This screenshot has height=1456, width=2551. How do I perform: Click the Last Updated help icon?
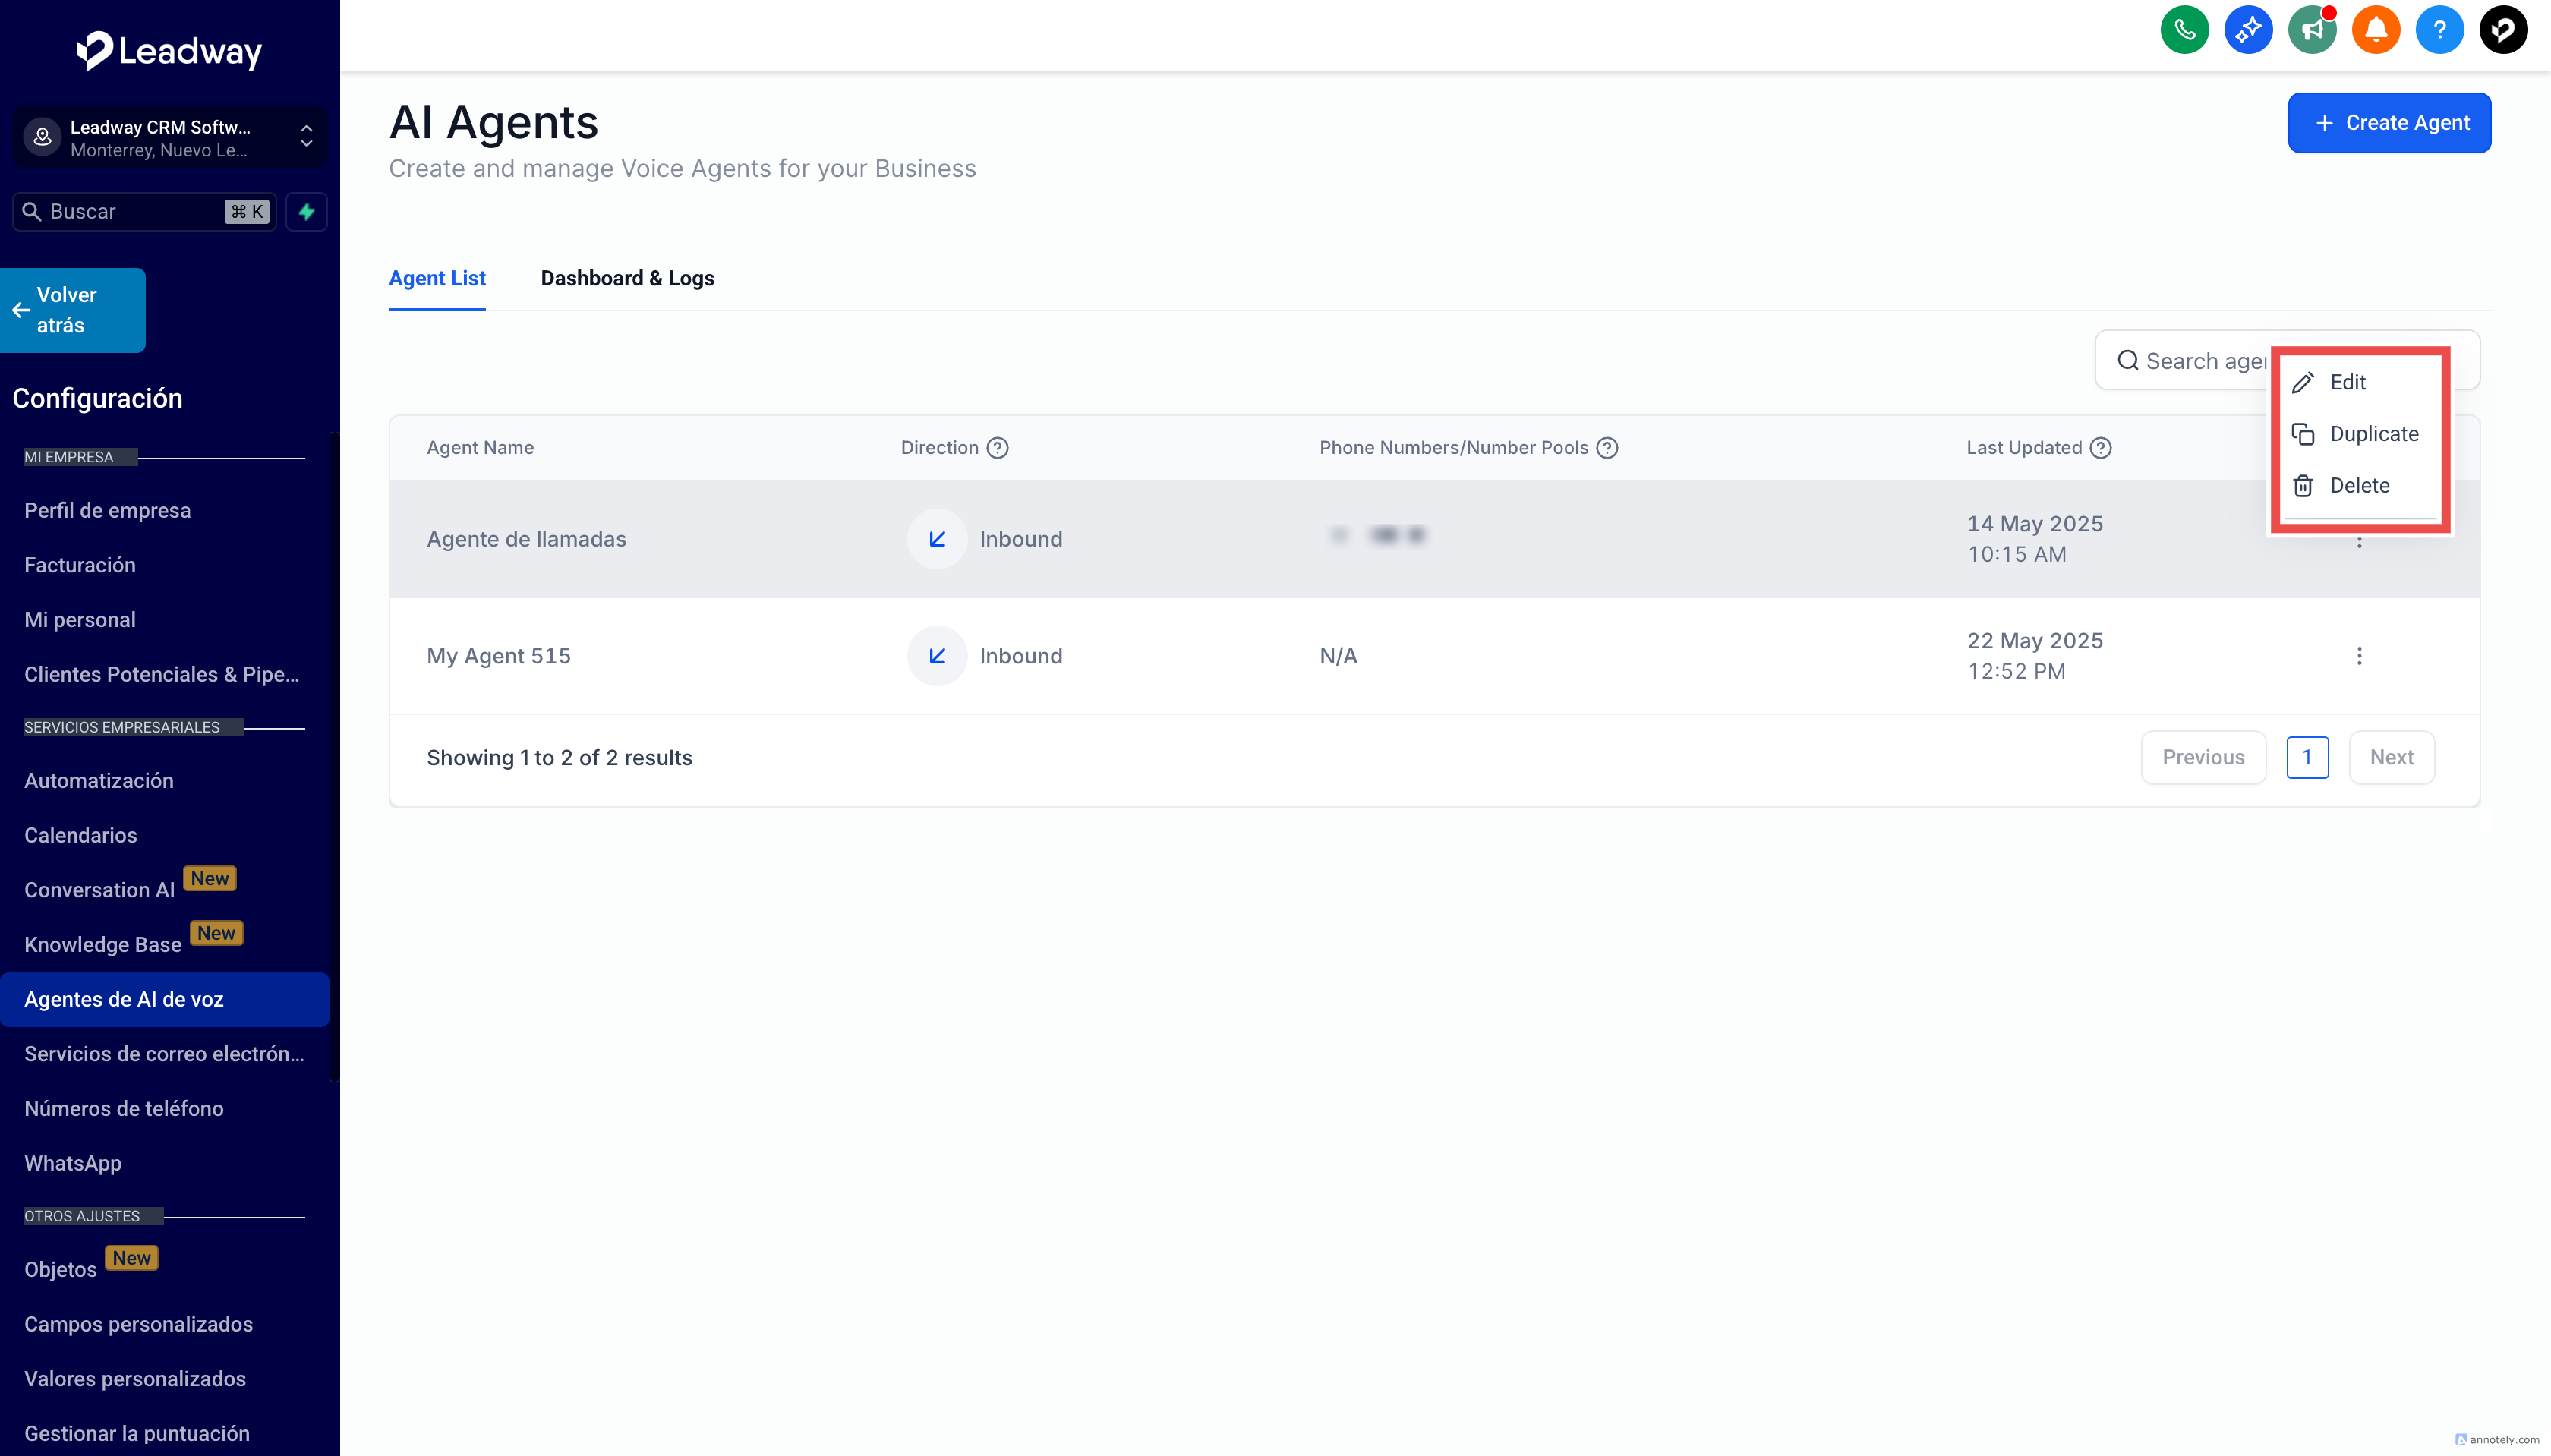2101,448
